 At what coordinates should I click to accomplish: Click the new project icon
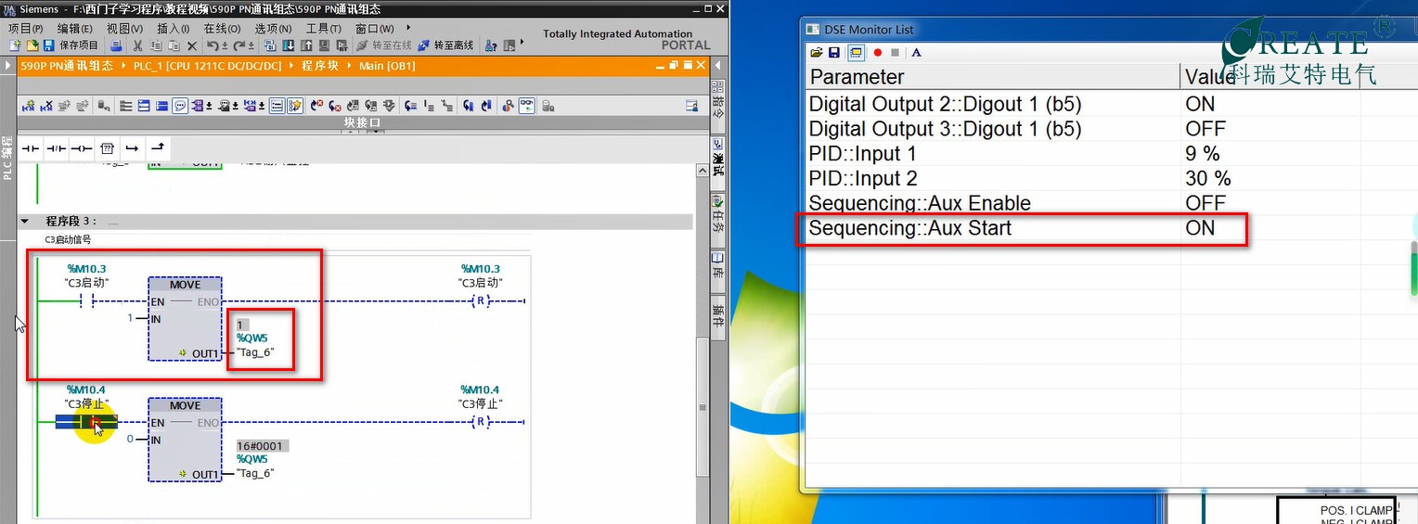coord(15,45)
